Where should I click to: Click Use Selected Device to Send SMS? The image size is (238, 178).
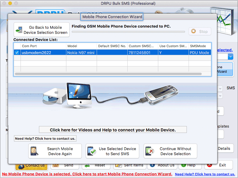click(x=112, y=151)
